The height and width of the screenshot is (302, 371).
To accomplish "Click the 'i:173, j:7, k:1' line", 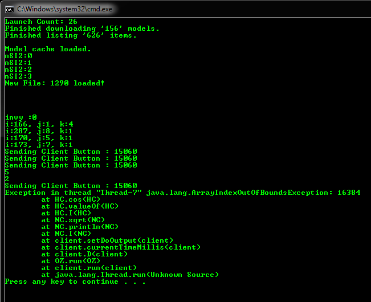I will 39,145.
